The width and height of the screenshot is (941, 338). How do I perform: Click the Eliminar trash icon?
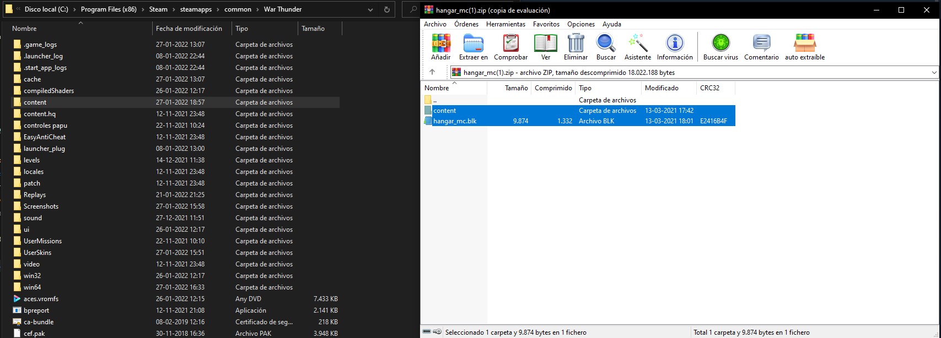point(576,43)
